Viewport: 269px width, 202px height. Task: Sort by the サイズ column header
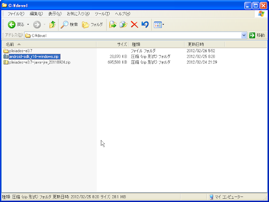click(x=113, y=44)
